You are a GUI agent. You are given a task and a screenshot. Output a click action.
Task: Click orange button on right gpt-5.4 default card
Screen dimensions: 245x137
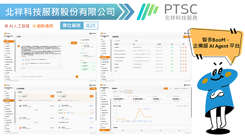click(x=92, y=96)
